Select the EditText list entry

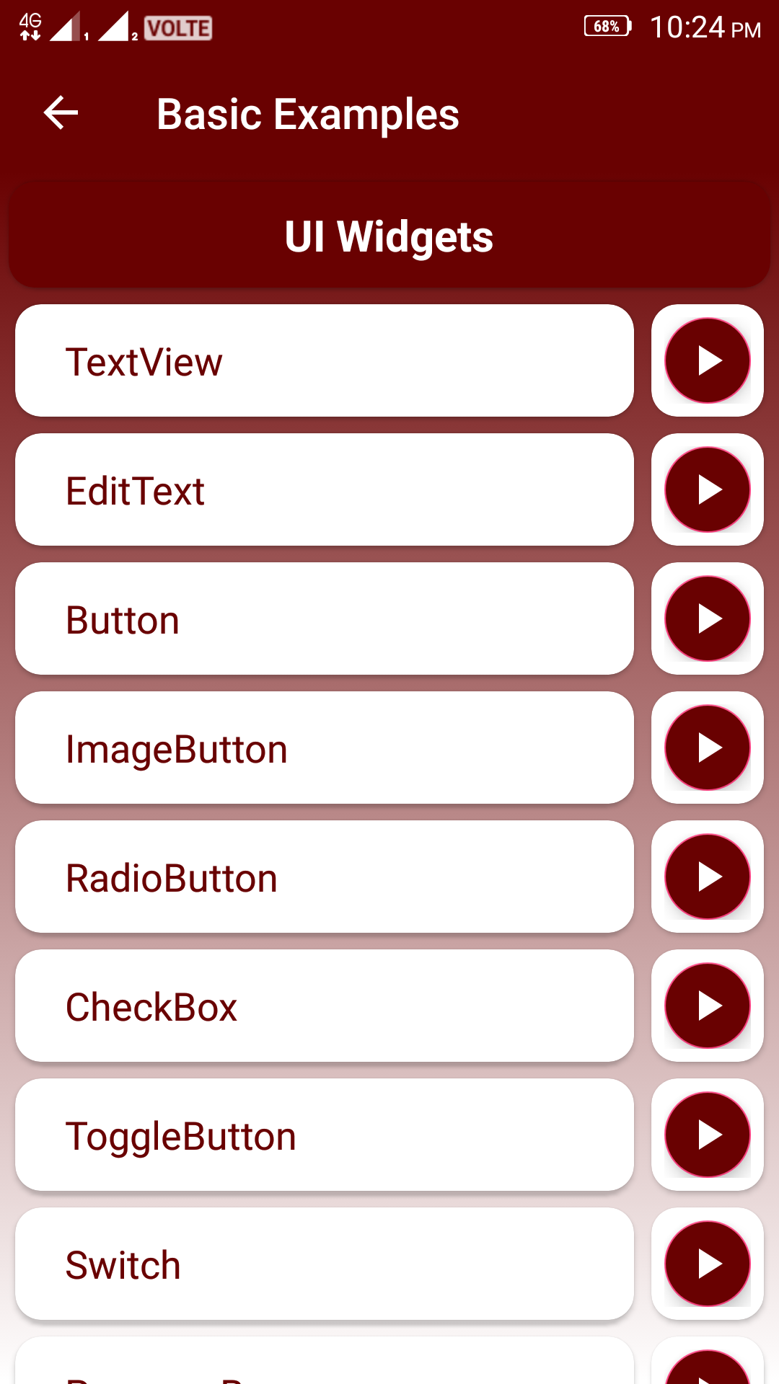pyautogui.click(x=325, y=489)
